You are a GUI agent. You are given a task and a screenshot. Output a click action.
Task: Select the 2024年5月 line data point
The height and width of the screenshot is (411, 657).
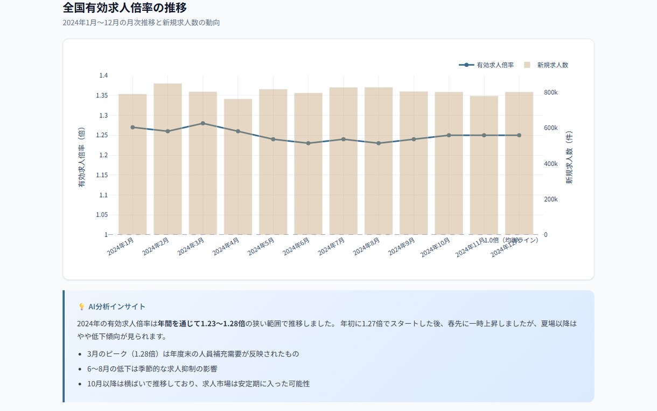pos(273,139)
